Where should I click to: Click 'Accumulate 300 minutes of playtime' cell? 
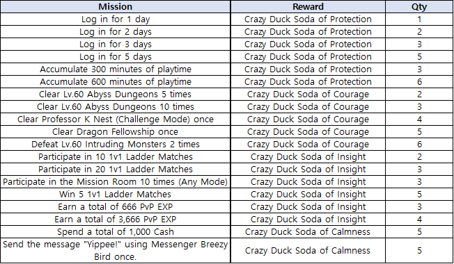pyautogui.click(x=115, y=69)
